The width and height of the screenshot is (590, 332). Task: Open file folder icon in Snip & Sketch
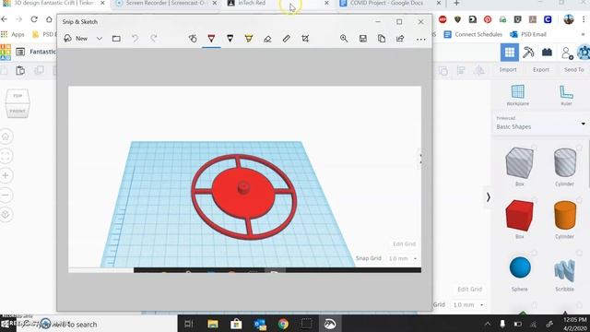point(116,39)
